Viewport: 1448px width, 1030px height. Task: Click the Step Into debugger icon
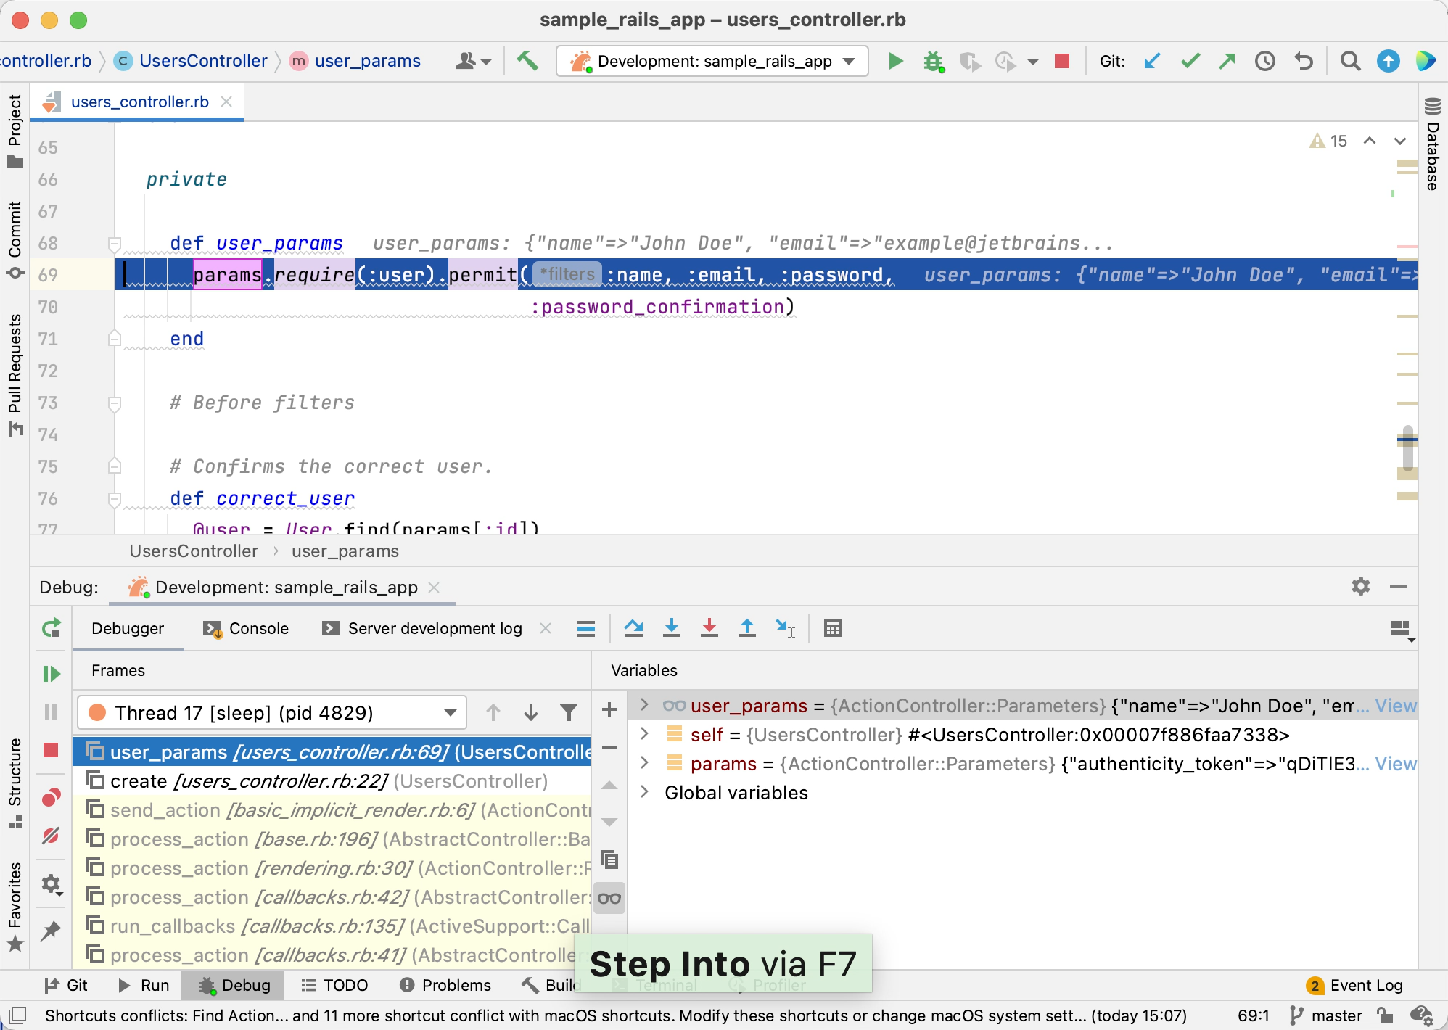coord(672,628)
